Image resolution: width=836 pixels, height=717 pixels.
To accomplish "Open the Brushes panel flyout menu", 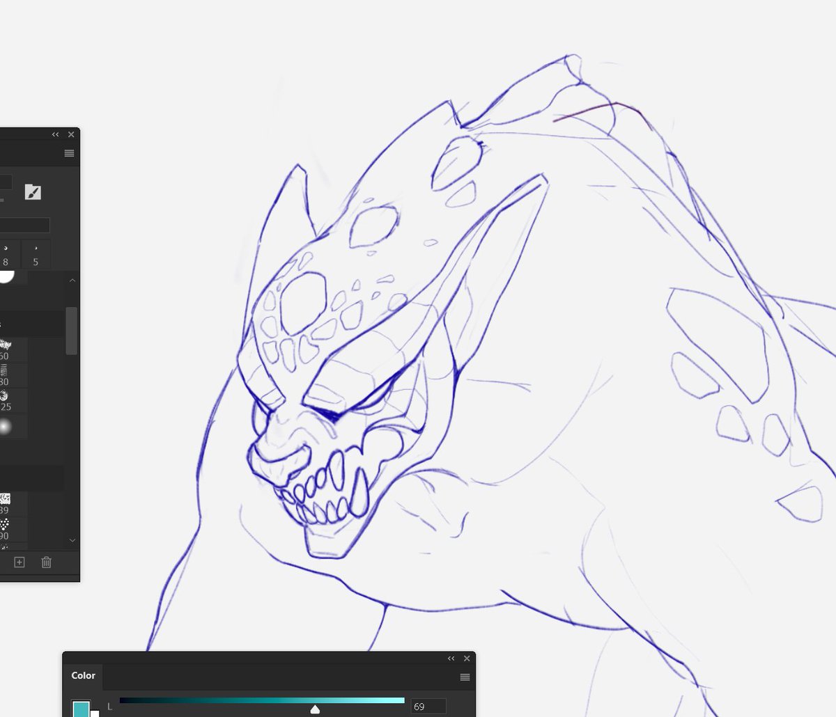I will pos(69,153).
